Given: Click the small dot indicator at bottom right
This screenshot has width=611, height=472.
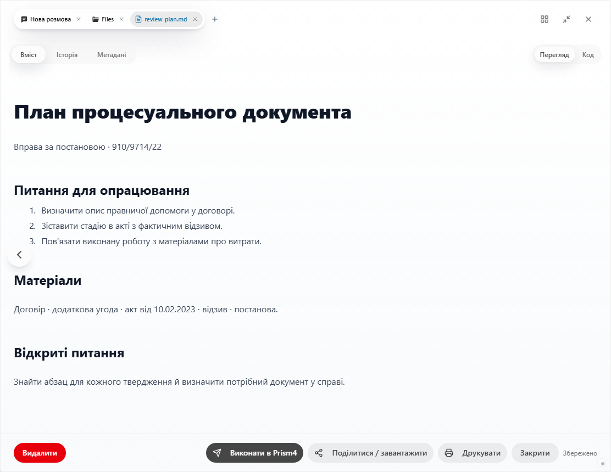Looking at the screenshot, I should pyautogui.click(x=602, y=463).
